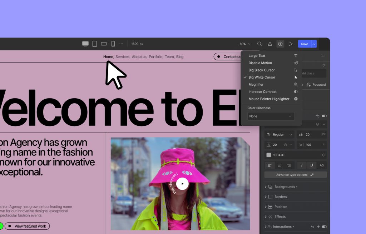
Task: Select the desktop preview icon
Action: [x=85, y=43]
